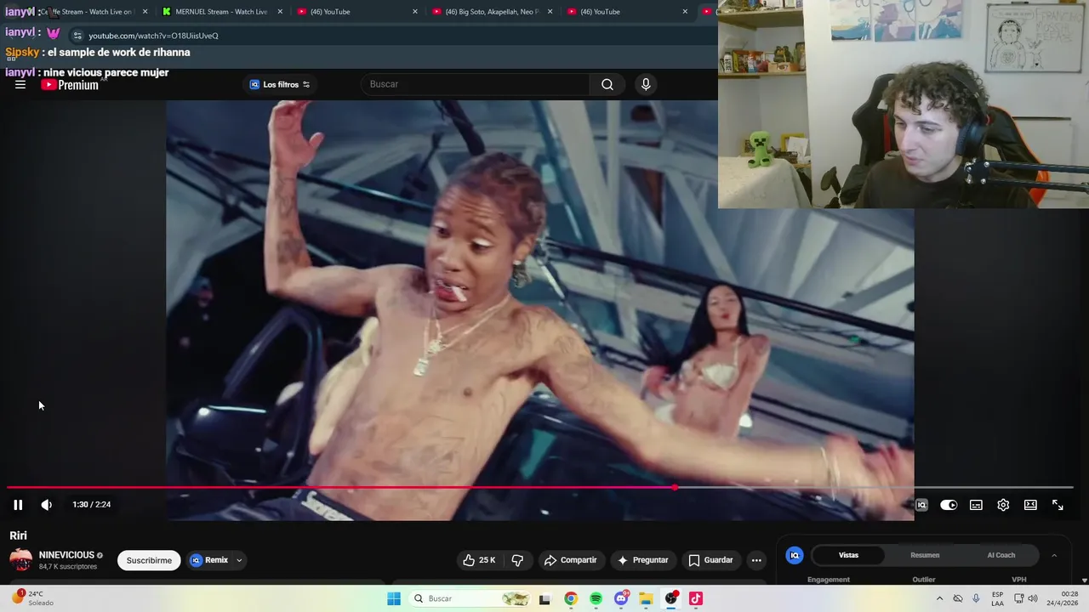The height and width of the screenshot is (612, 1089).
Task: Start voice search with the microphone icon
Action: coord(646,84)
